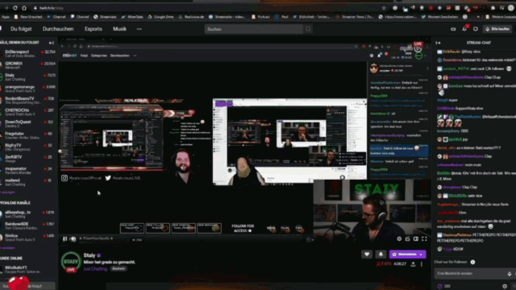Reload the page in the browser

coord(15,7)
